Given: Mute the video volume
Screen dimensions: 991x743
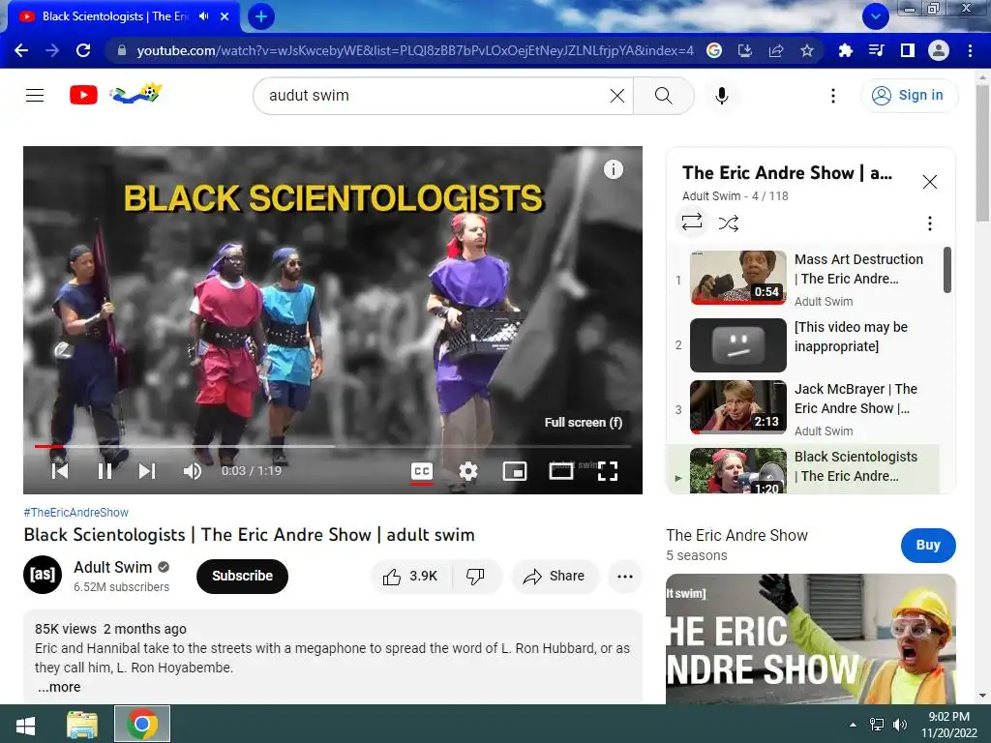Looking at the screenshot, I should 193,471.
